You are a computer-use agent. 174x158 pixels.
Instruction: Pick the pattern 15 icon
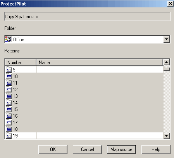(x=9, y=109)
